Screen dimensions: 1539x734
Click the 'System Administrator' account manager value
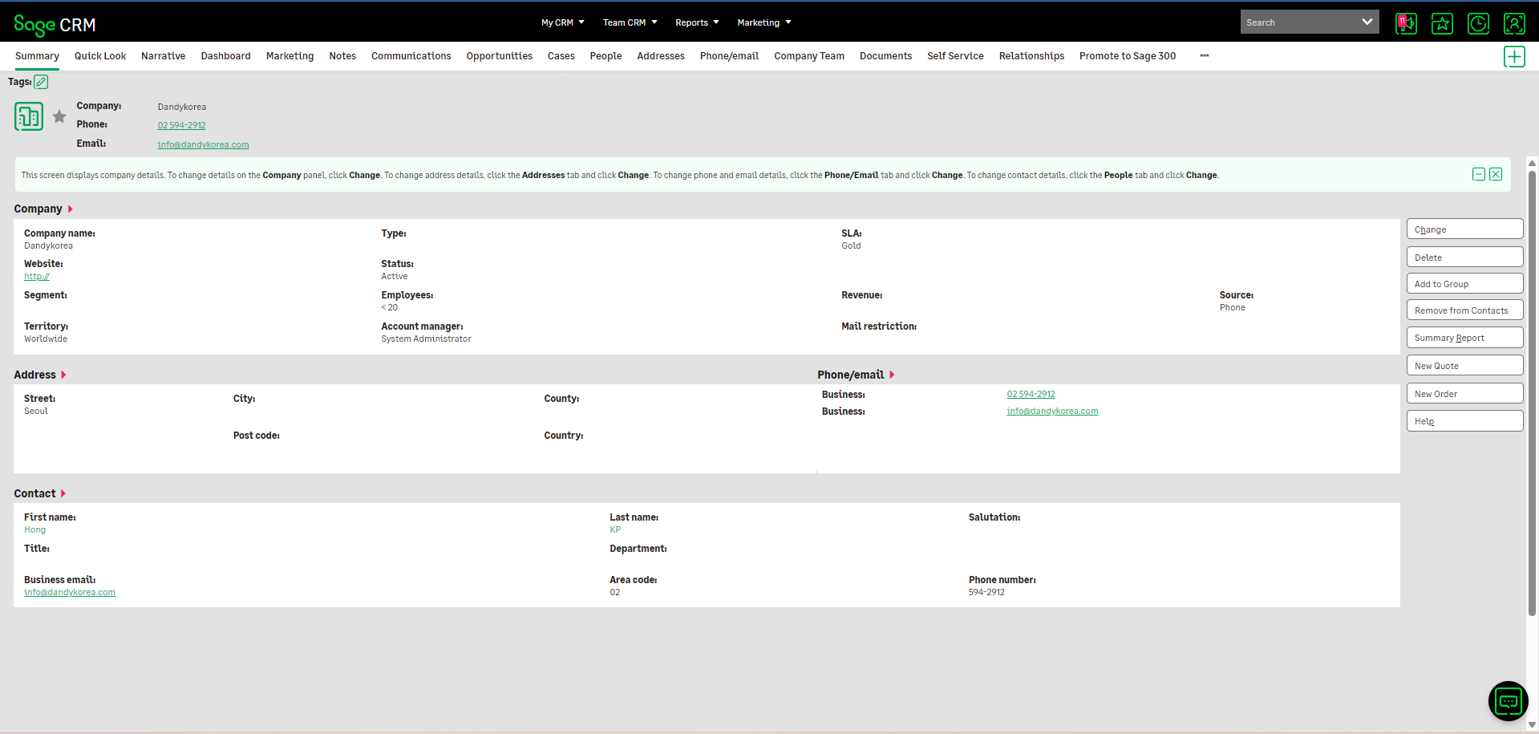[426, 339]
